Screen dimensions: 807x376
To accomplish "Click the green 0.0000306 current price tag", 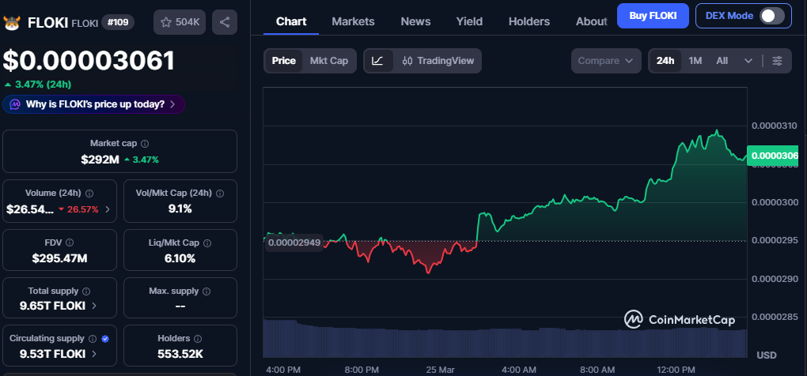I will click(772, 156).
